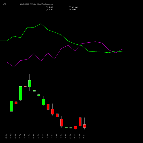Click the red candle for 13 Oct
This screenshot has height=143, width=143.
click(48, 107)
